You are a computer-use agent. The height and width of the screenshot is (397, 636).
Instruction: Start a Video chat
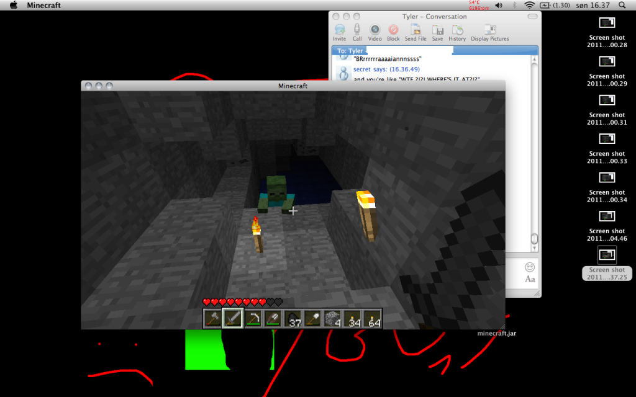[375, 30]
